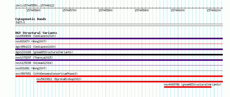Select the dgv395n223 purple variant bar

119,49
